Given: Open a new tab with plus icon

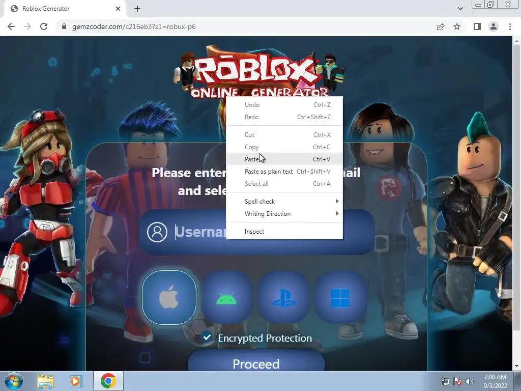Looking at the screenshot, I should 137,9.
